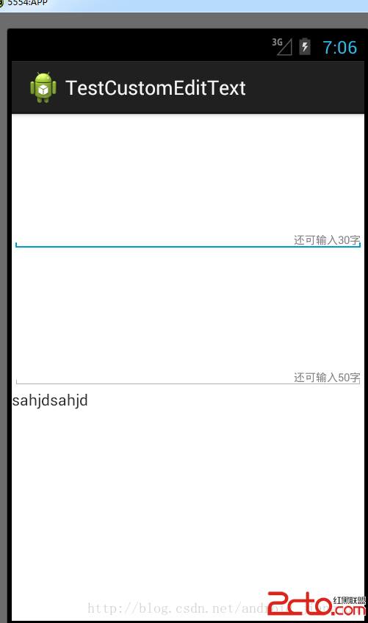Click the 2cto.com red logo watermark
368x623 pixels.
[316, 605]
